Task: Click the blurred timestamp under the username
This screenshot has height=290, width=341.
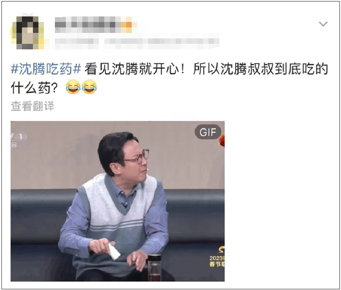Action: coord(76,43)
